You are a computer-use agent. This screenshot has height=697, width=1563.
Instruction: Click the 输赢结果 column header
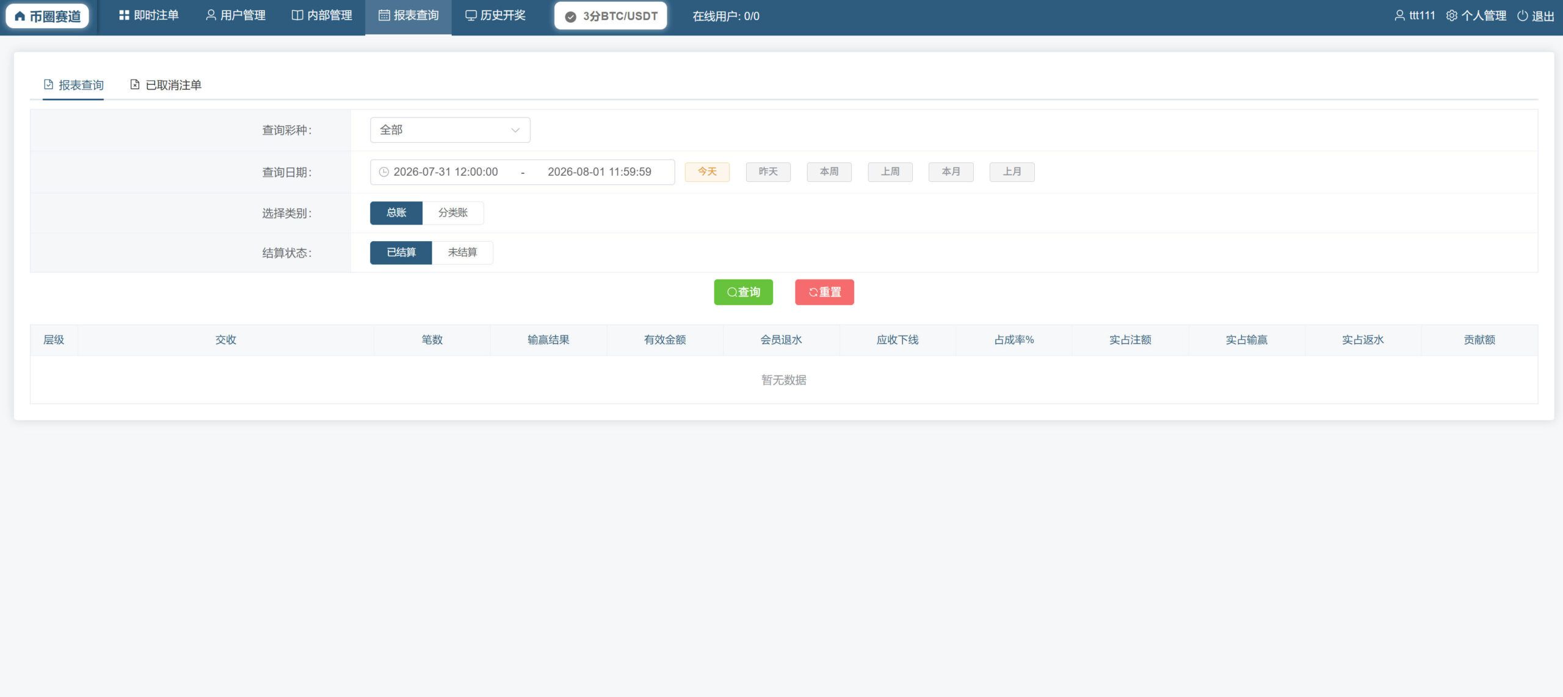(x=548, y=340)
